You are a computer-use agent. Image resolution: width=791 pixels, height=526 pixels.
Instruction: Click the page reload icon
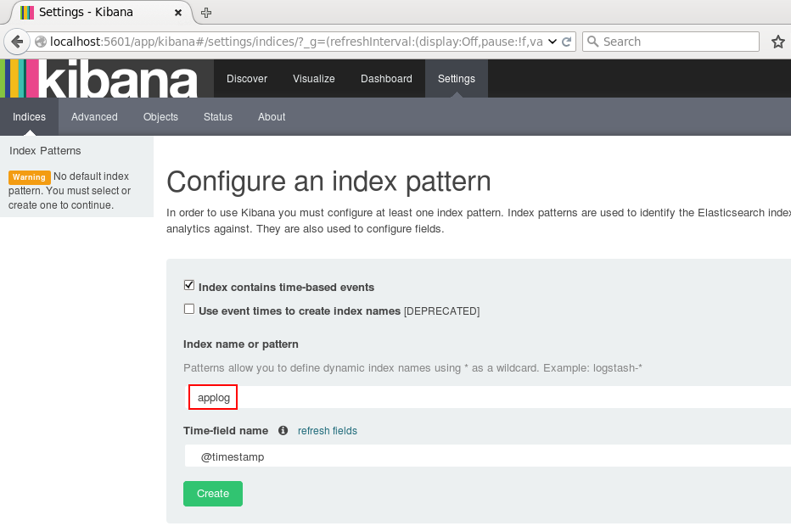pyautogui.click(x=564, y=41)
